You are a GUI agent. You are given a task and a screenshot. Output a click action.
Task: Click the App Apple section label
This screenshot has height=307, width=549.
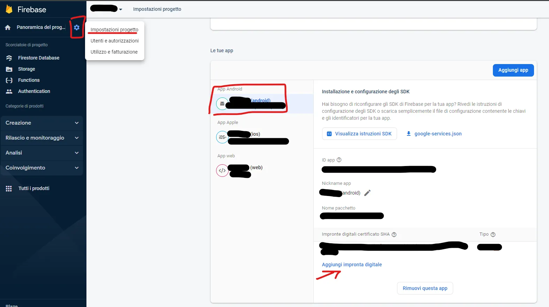pos(228,123)
